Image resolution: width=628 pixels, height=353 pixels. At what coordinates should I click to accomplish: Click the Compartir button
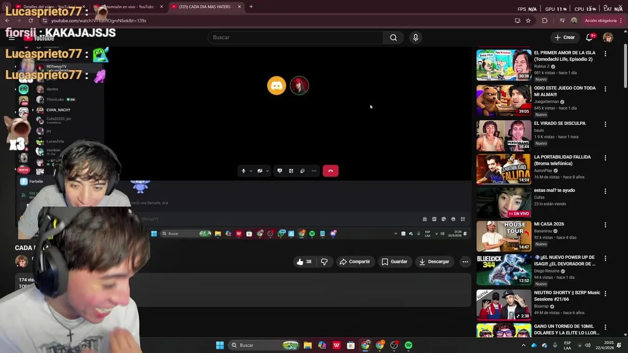coord(355,262)
